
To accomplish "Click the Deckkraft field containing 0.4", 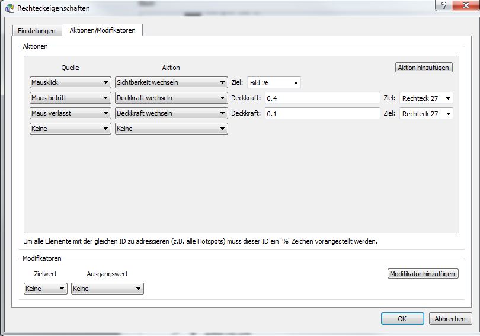I will (322, 98).
